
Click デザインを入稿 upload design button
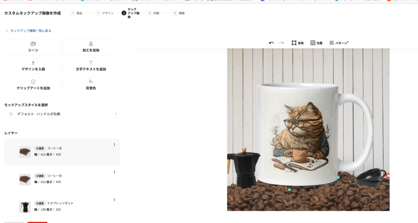[33, 66]
